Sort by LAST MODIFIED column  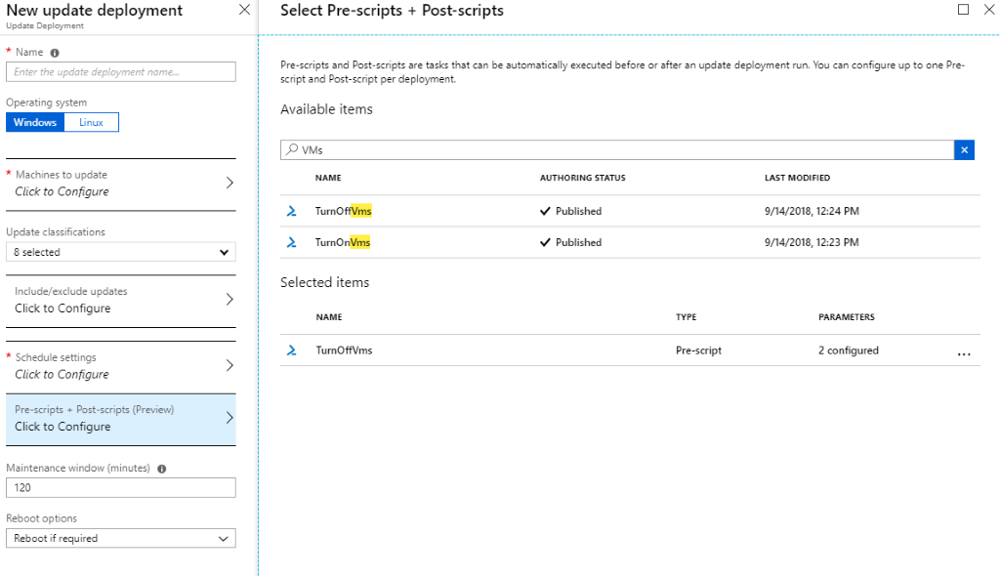click(797, 178)
